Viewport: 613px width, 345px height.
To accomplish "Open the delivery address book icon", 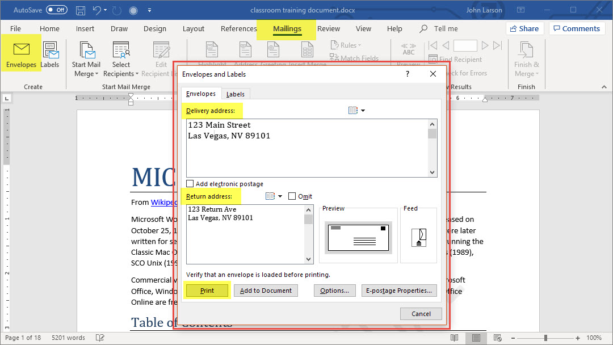I will coord(353,111).
